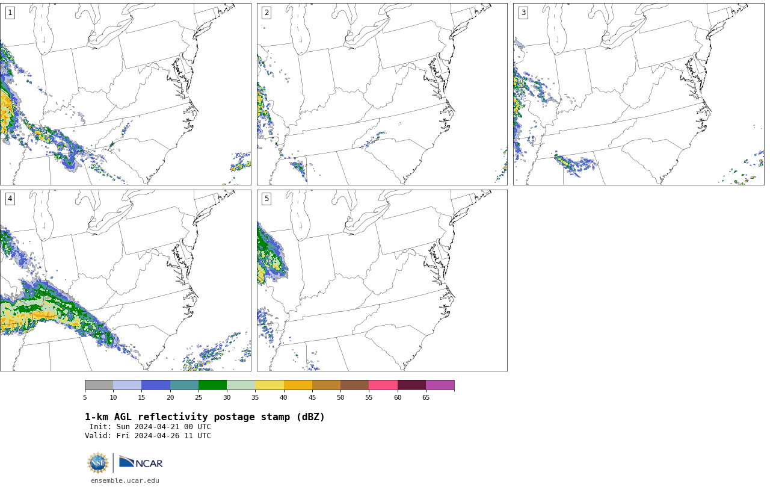
Task: Open postage stamp map number 3
Action: click(x=638, y=94)
